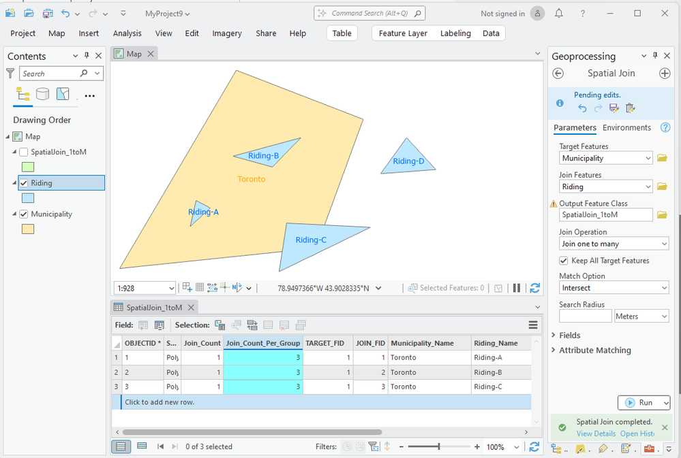
Task: Click the table zoom slider handle
Action: click(438, 446)
